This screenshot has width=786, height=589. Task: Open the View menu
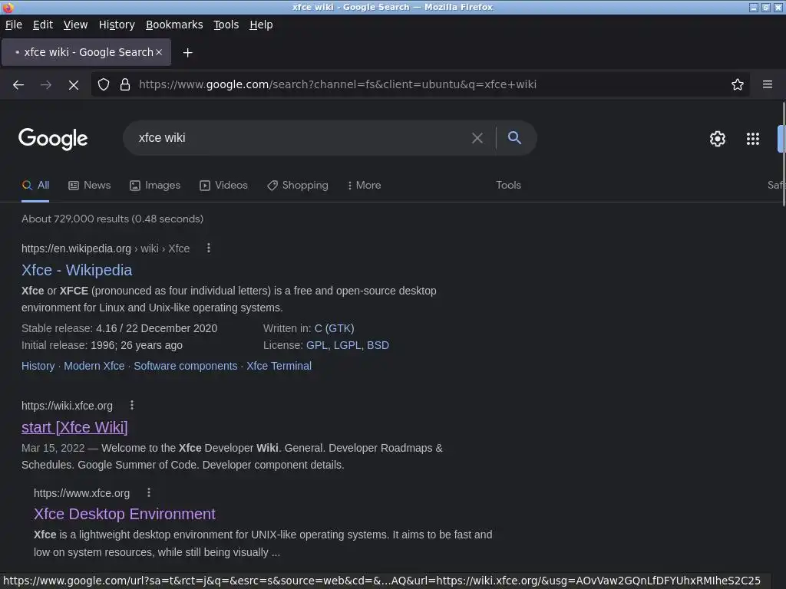click(x=75, y=25)
